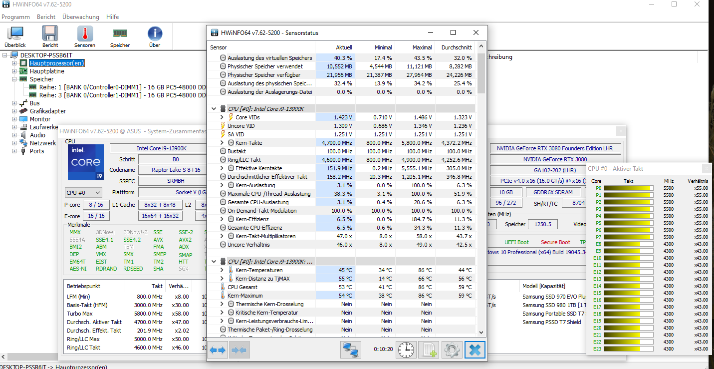Open the CPU #0 dropdown
Image resolution: width=714 pixels, height=369 pixels.
pos(83,192)
